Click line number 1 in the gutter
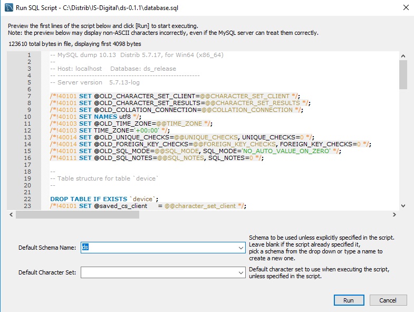This screenshot has height=312, width=414. (x=29, y=55)
